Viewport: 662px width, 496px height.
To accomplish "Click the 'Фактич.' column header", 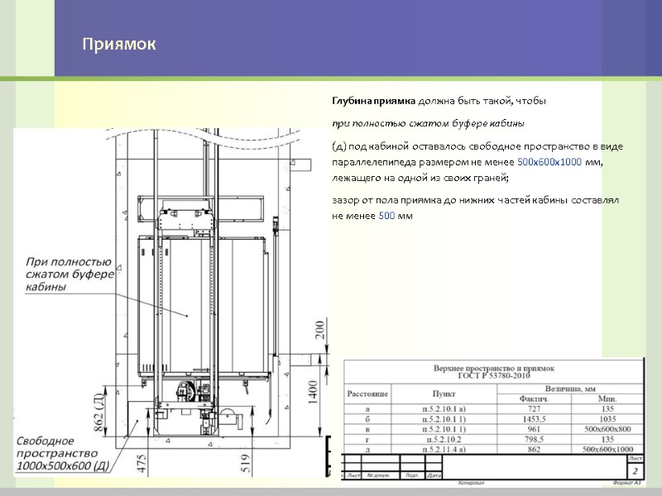I will point(534,398).
